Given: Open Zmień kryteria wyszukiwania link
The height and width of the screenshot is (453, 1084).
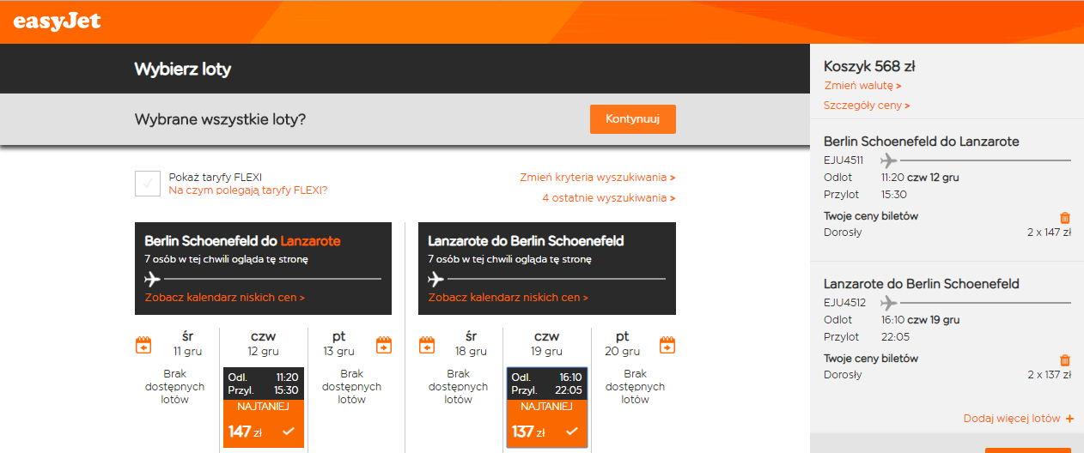Looking at the screenshot, I should click(597, 178).
